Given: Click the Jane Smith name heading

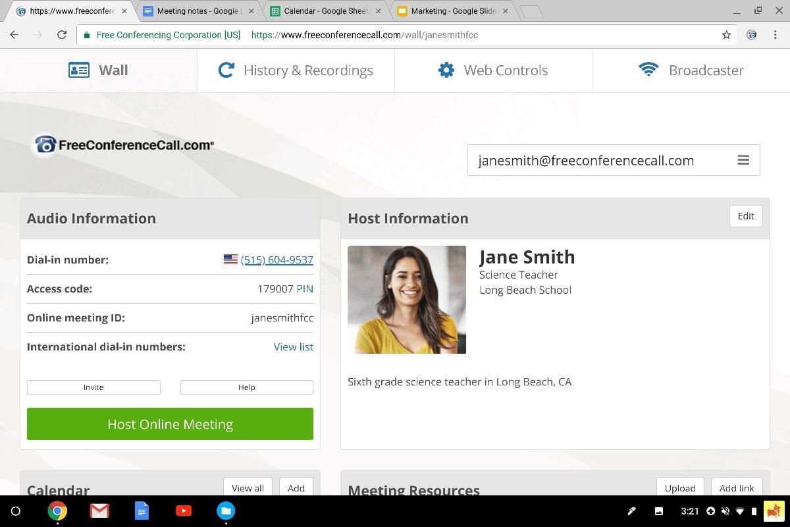Looking at the screenshot, I should [527, 257].
